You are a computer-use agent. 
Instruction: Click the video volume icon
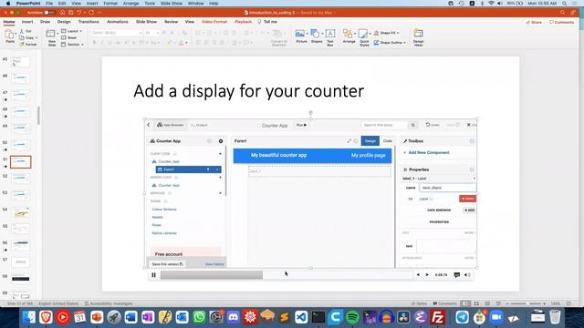click(x=467, y=275)
